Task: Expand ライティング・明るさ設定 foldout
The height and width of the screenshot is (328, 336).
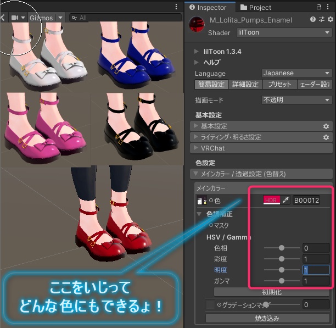Action: pos(261,137)
